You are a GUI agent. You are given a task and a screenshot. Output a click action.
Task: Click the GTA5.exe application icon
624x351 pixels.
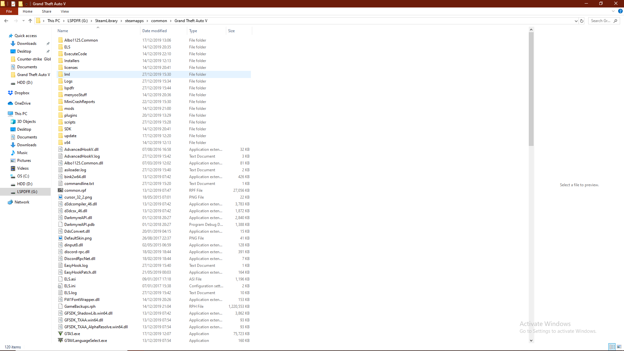(60, 333)
